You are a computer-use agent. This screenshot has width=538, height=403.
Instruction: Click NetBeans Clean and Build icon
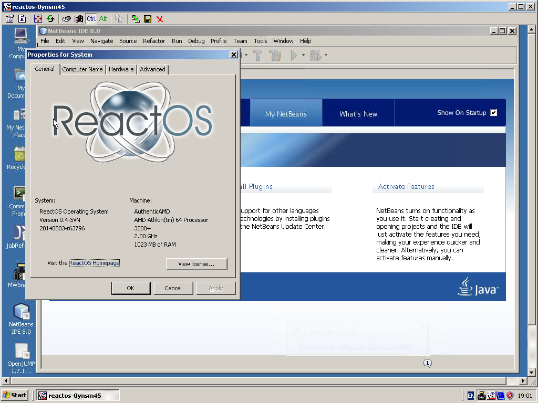[x=275, y=55]
